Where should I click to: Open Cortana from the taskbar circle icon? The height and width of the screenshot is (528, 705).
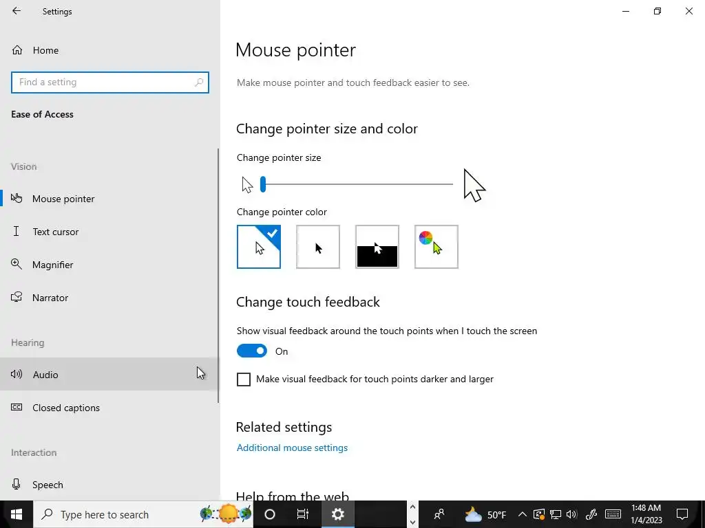270,514
